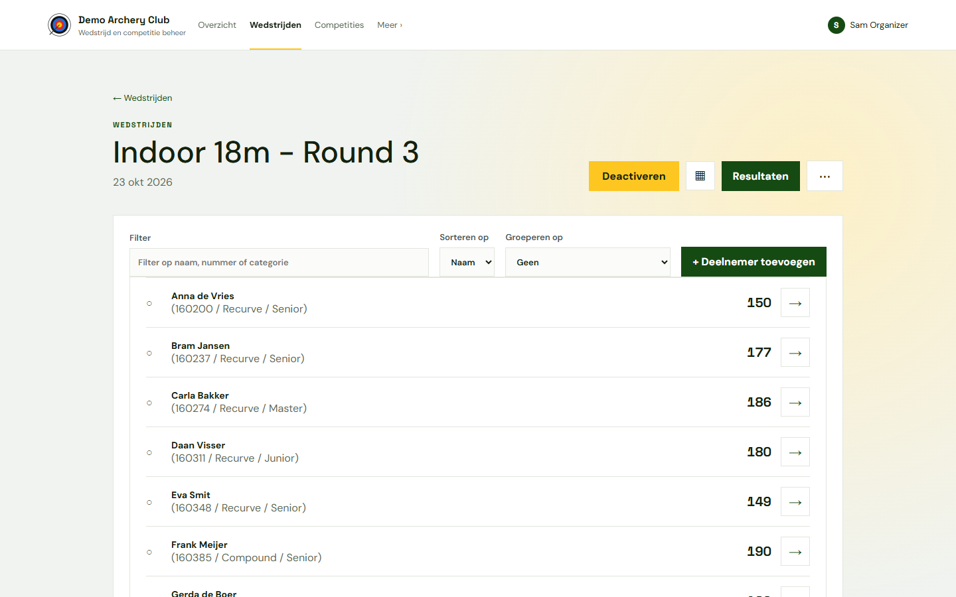The image size is (956, 597).
Task: Go back via the Wedstrijden back link
Action: click(143, 98)
